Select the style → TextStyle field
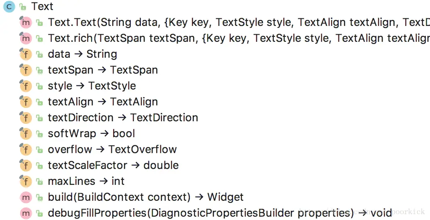Viewport: 430px width, 220px height. pyautogui.click(x=92, y=86)
